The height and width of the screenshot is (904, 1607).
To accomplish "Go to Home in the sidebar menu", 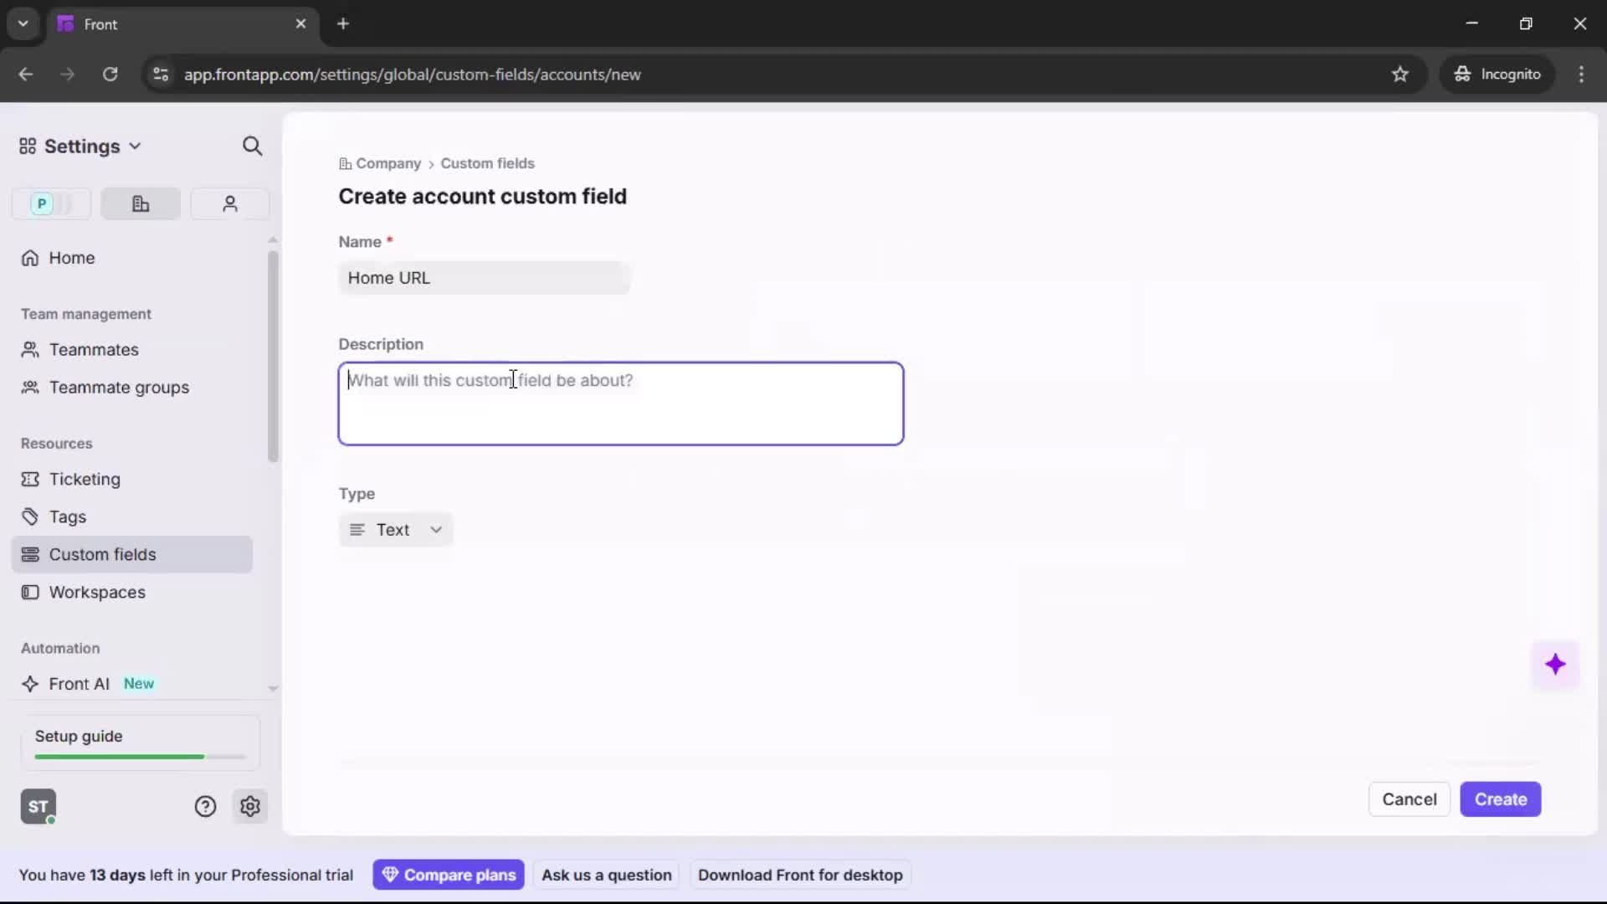I will [x=71, y=258].
